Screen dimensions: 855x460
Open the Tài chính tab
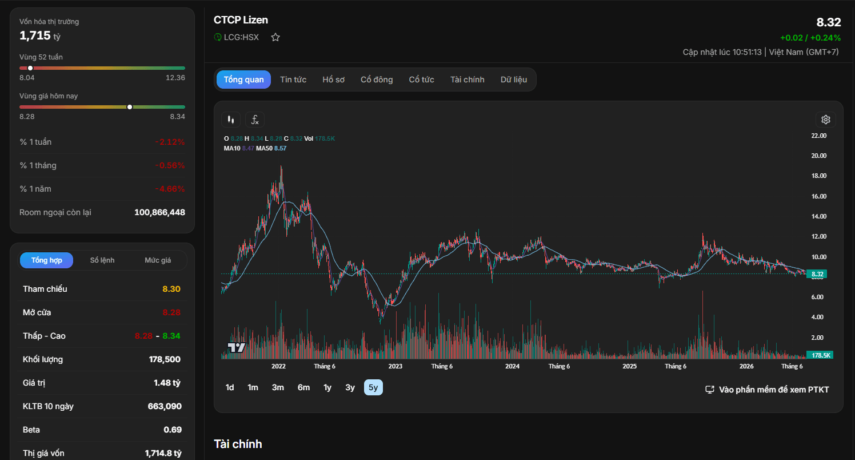pos(467,80)
